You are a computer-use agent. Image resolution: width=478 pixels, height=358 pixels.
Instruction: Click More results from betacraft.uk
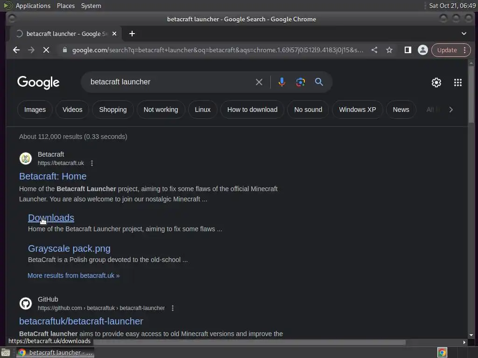coord(73,275)
